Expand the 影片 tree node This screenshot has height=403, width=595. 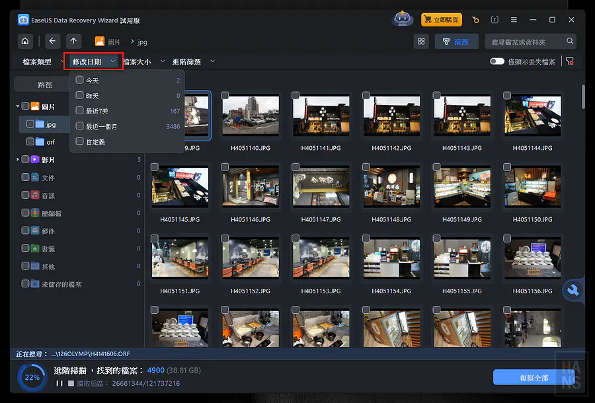[18, 160]
